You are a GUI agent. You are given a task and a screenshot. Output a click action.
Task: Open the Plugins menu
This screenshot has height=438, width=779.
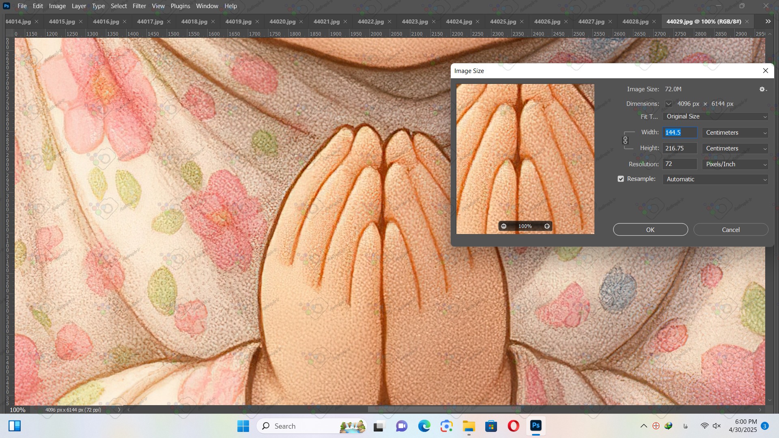coord(180,6)
